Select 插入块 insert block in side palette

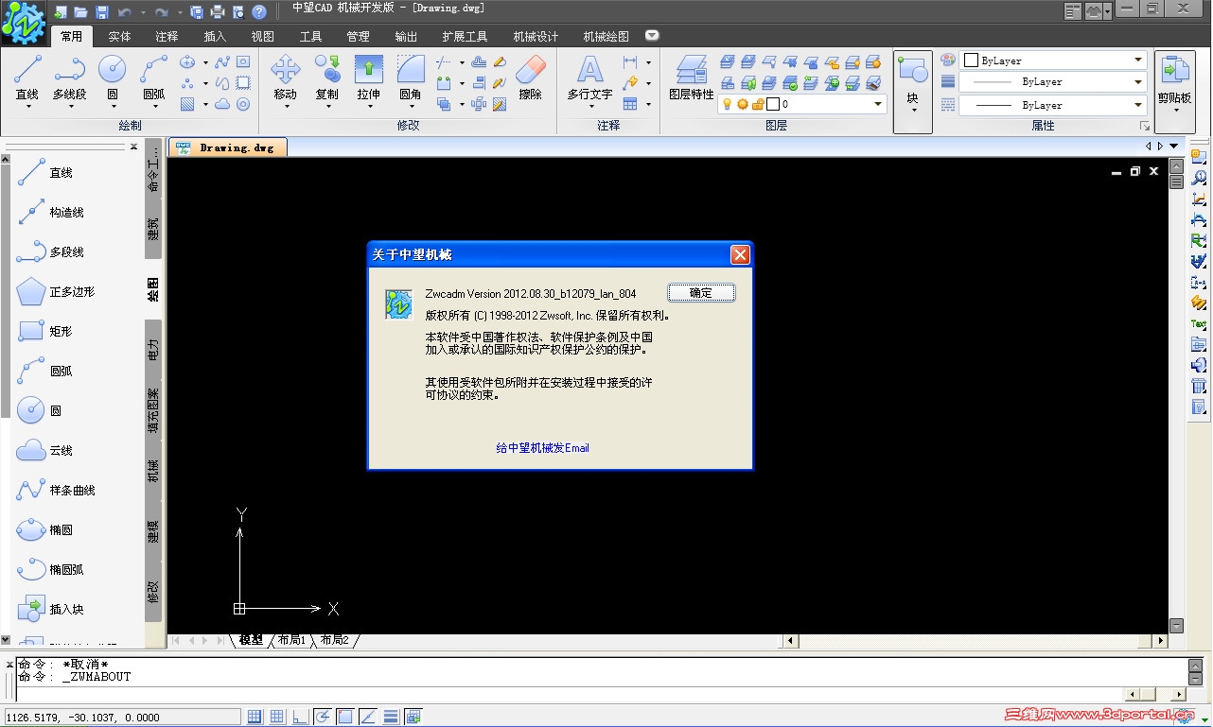pyautogui.click(x=50, y=610)
